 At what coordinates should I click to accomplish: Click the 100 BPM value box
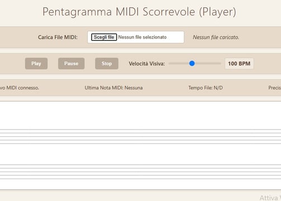pos(239,64)
